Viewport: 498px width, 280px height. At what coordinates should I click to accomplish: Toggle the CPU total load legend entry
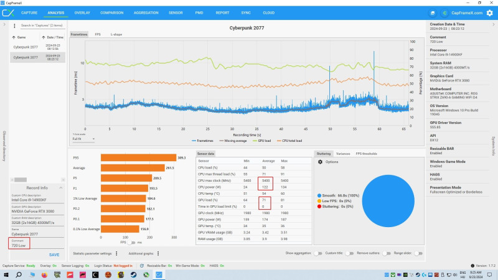coord(289,141)
